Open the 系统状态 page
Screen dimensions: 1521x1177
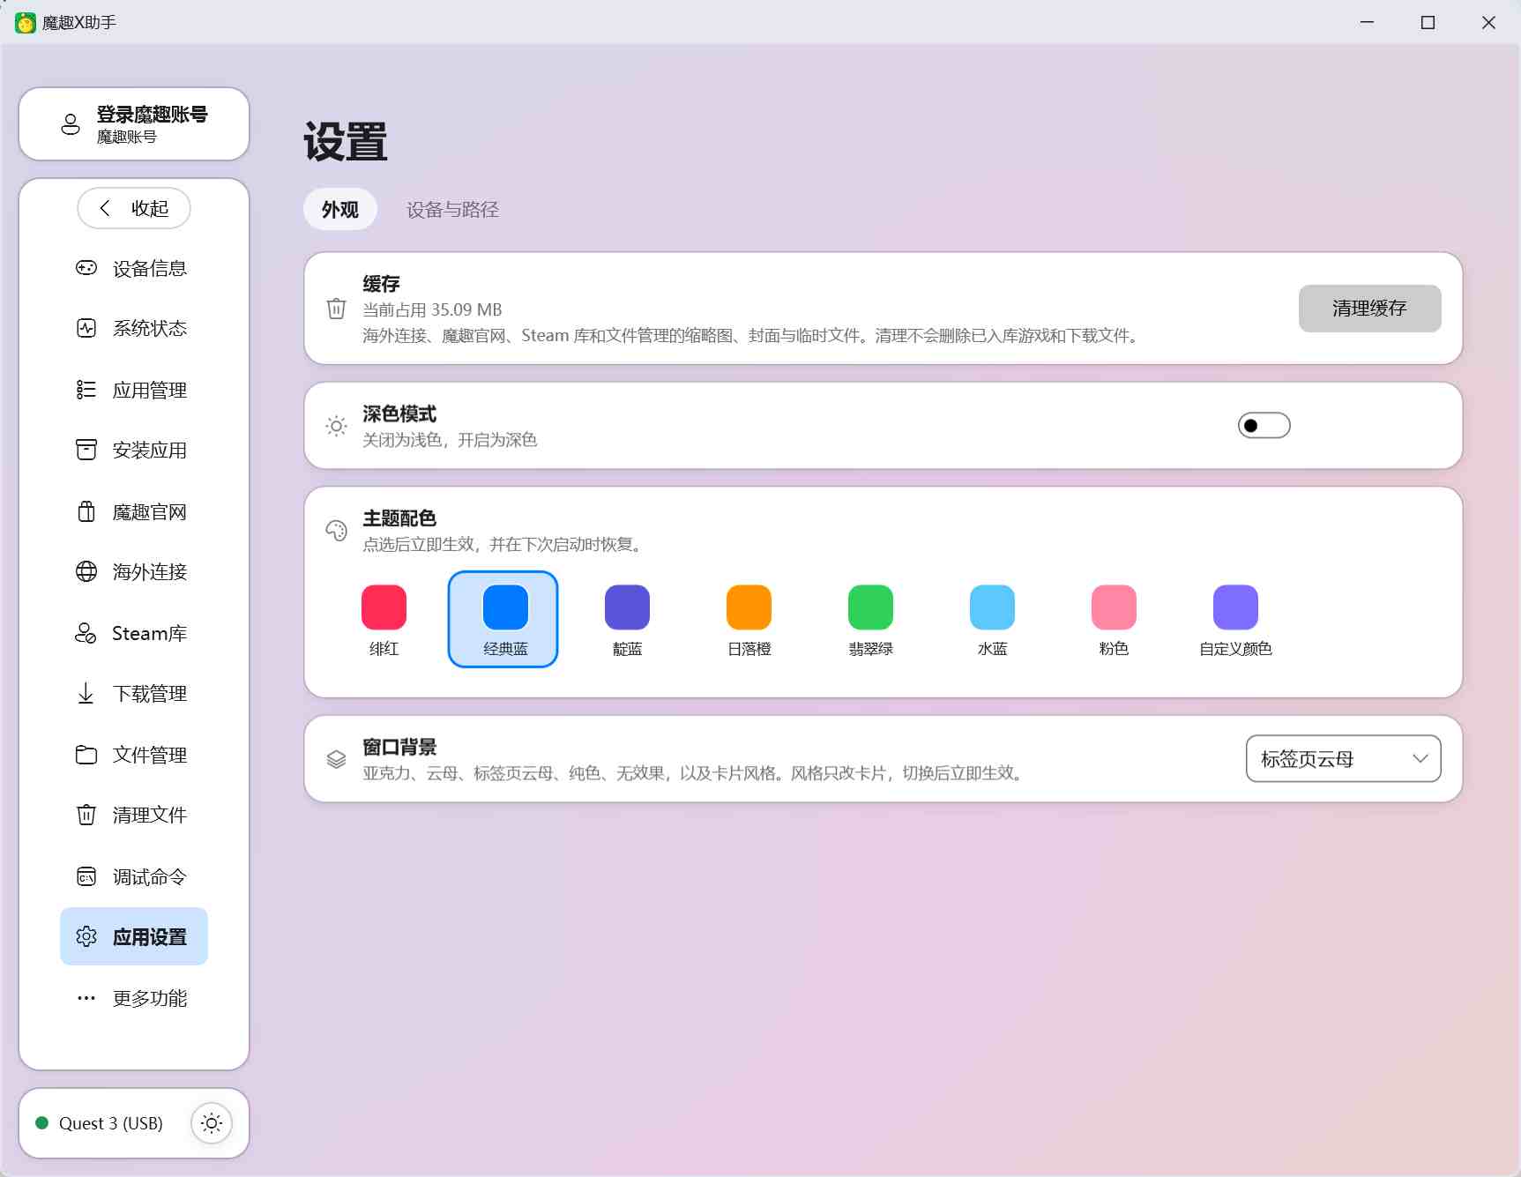[x=134, y=329]
